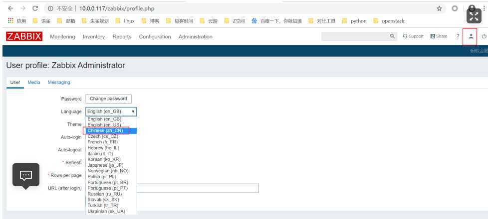Image resolution: width=488 pixels, height=219 pixels.
Task: Click the User profile: Zabbix Administrator heading
Action: coord(66,66)
